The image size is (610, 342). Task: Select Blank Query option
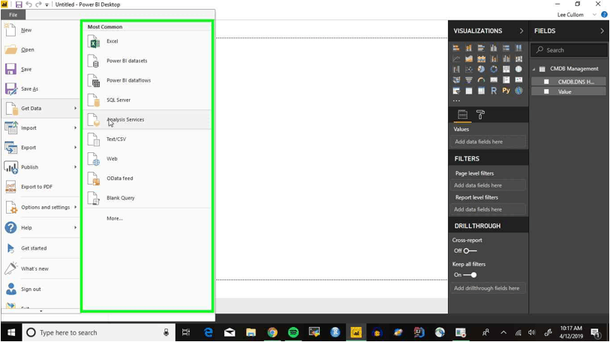pyautogui.click(x=147, y=198)
